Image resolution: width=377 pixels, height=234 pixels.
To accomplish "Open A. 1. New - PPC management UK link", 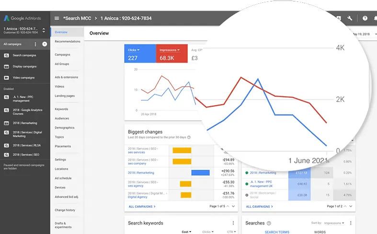I will (262, 184).
